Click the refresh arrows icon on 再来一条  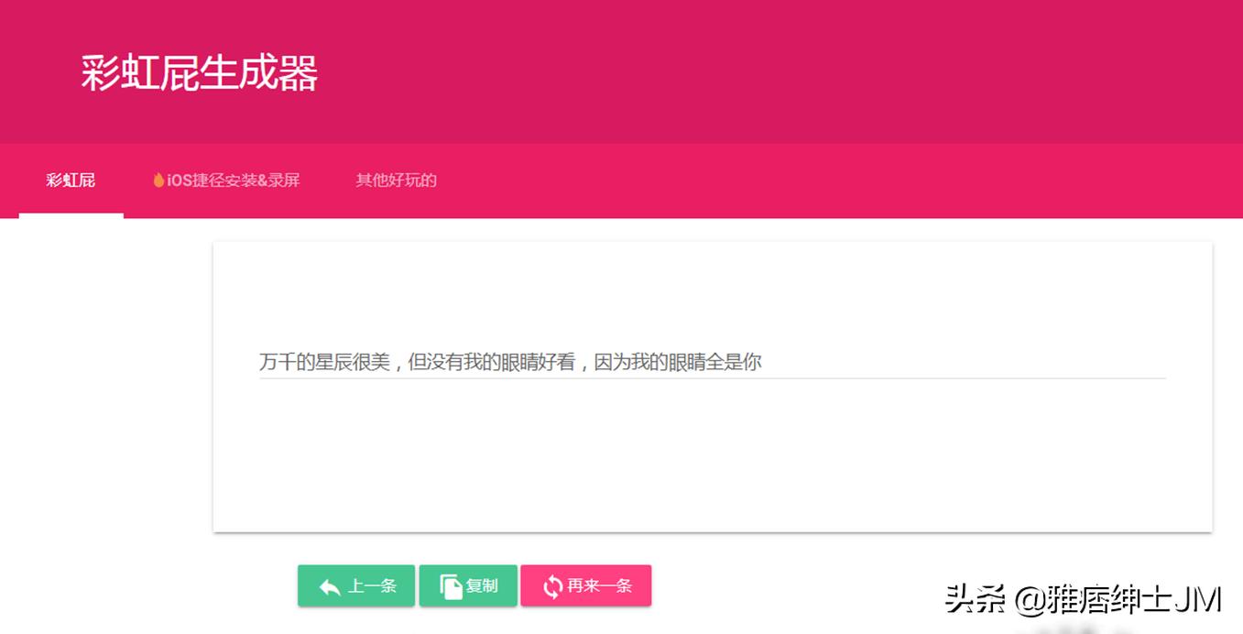click(x=552, y=586)
